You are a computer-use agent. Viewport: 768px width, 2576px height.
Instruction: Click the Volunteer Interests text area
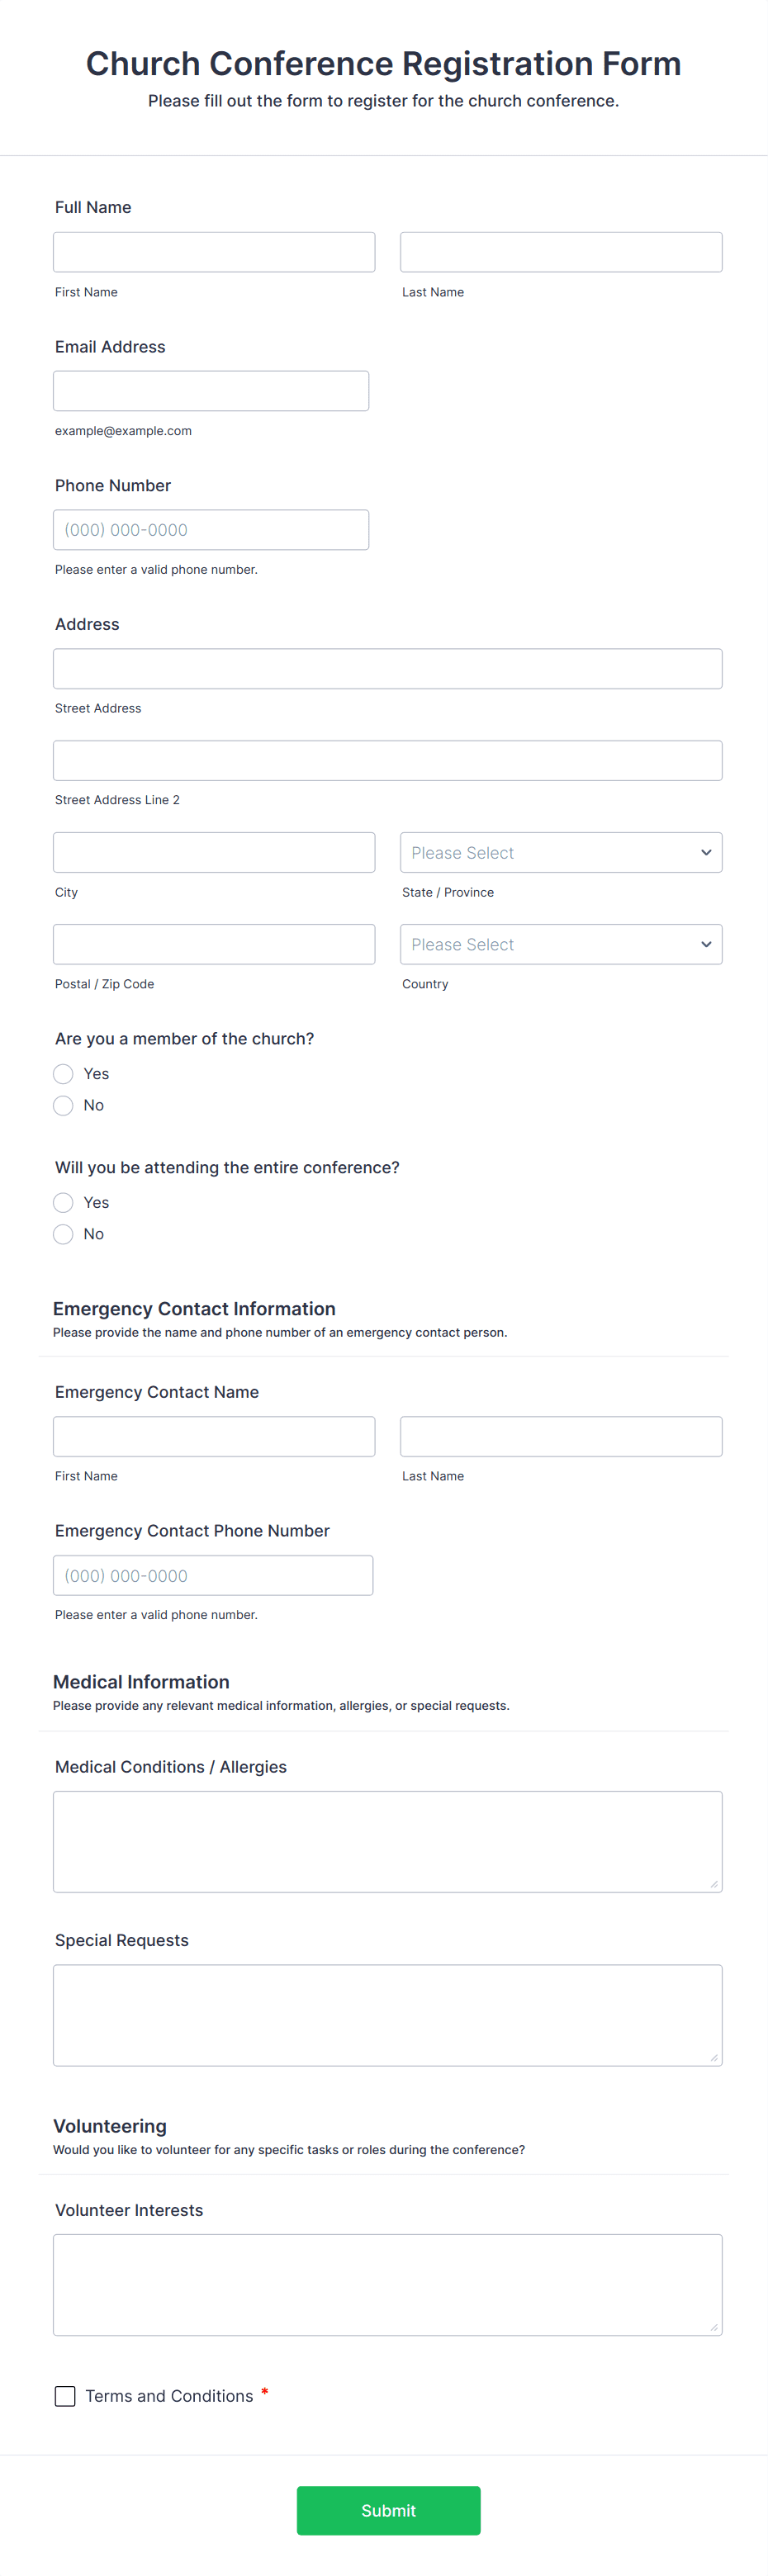coord(387,2285)
